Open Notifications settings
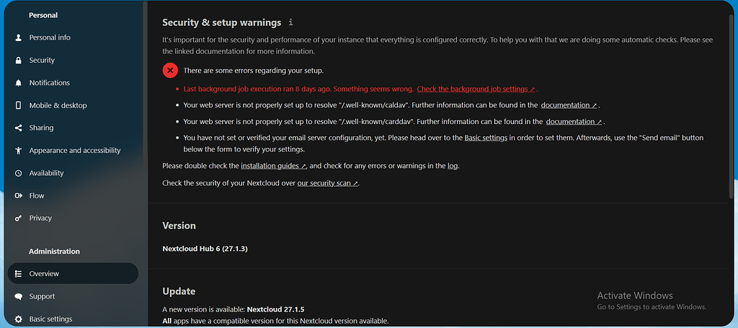The height and width of the screenshot is (328, 738). coord(73,83)
